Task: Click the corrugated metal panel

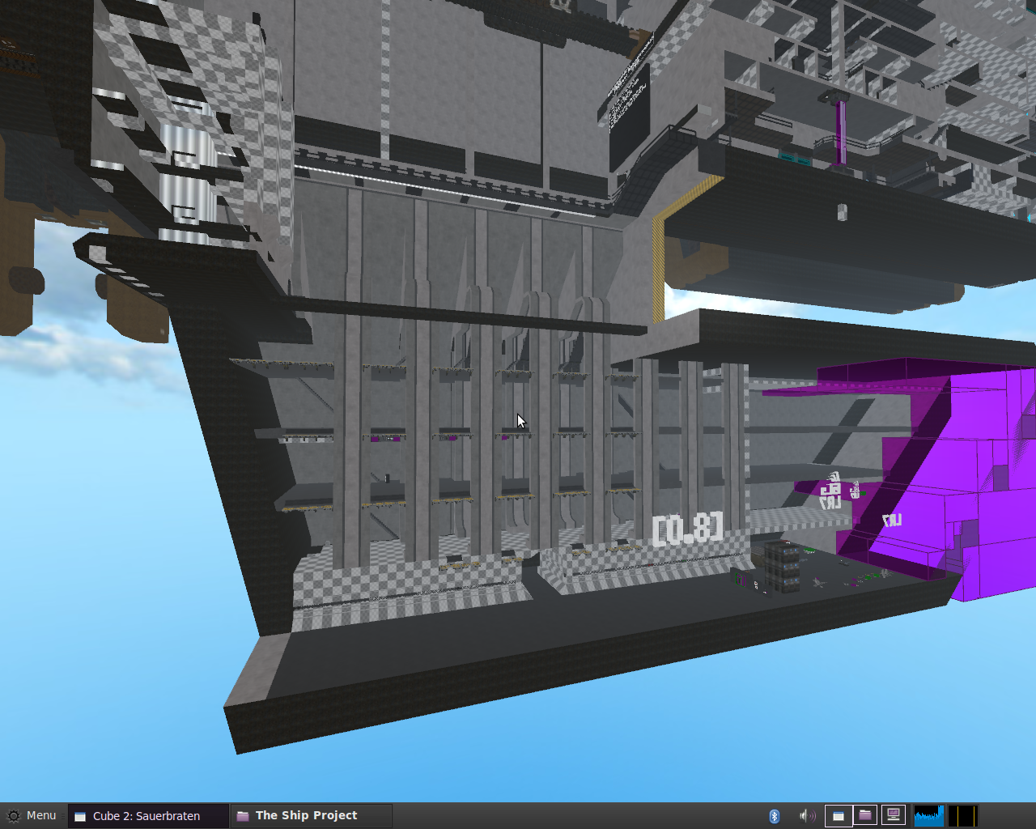Action: pyautogui.click(x=186, y=182)
